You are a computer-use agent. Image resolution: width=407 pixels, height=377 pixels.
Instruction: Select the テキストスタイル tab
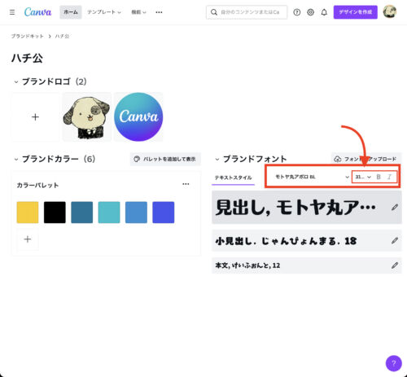tap(233, 178)
